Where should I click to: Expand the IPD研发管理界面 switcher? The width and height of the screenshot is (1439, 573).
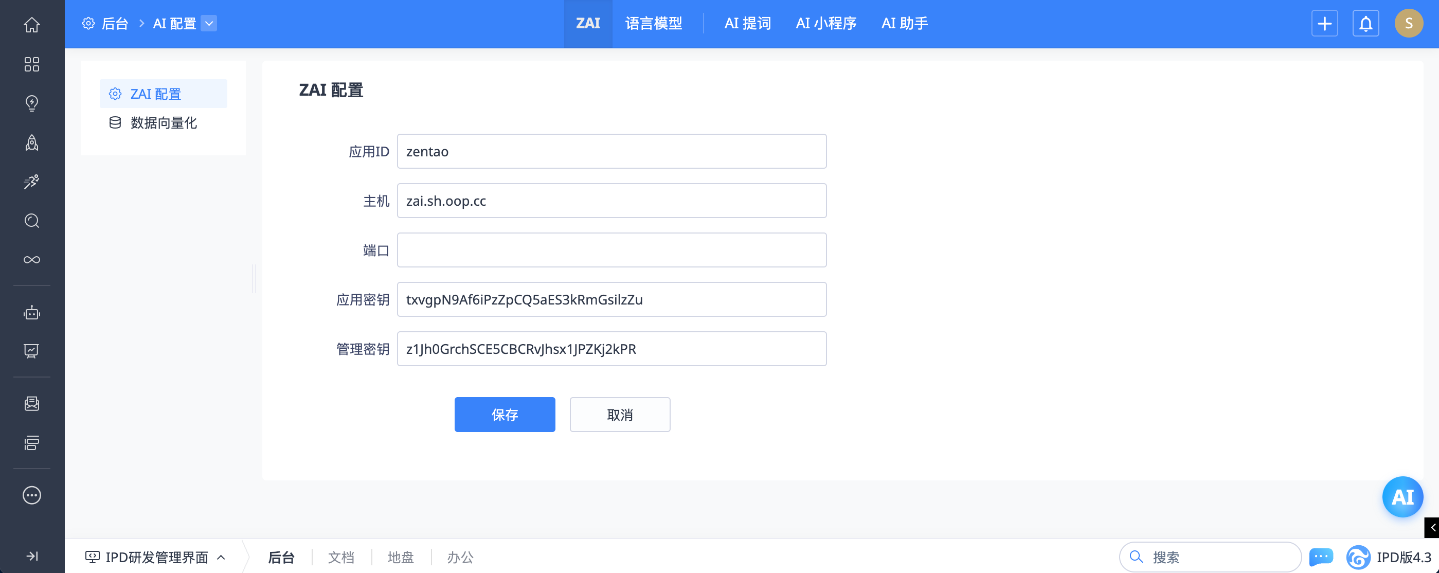tap(156, 557)
